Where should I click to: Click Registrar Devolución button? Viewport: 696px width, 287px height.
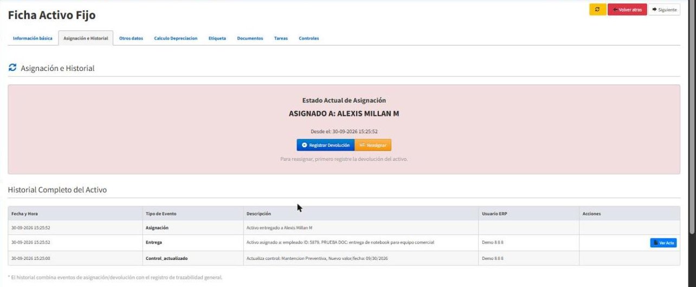(x=325, y=145)
